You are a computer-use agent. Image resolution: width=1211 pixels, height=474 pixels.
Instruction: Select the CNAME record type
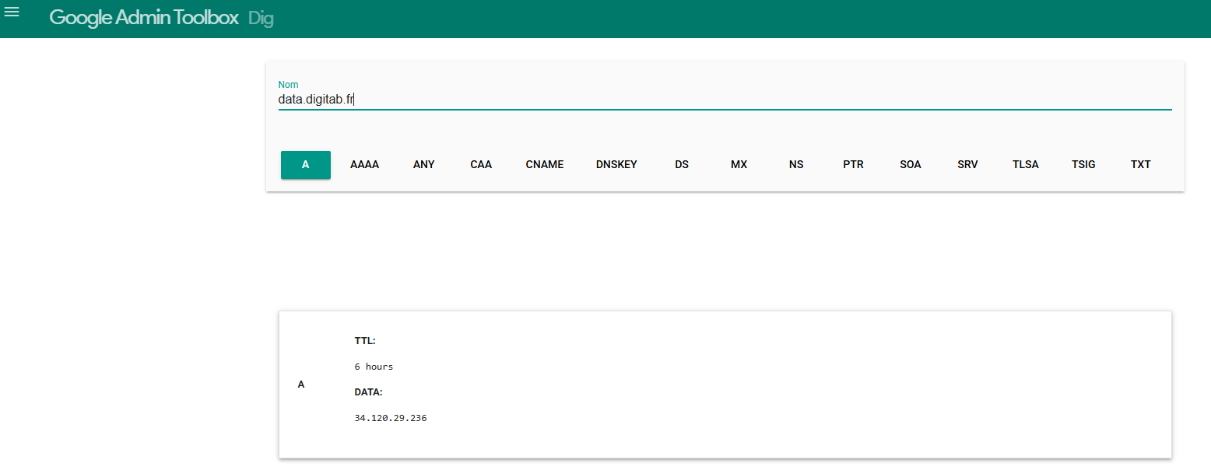(545, 165)
